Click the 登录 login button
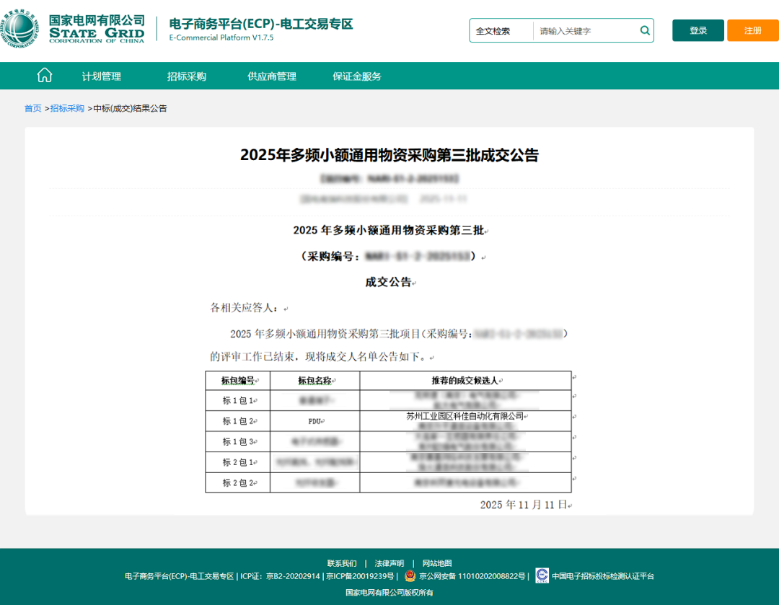 tap(697, 30)
